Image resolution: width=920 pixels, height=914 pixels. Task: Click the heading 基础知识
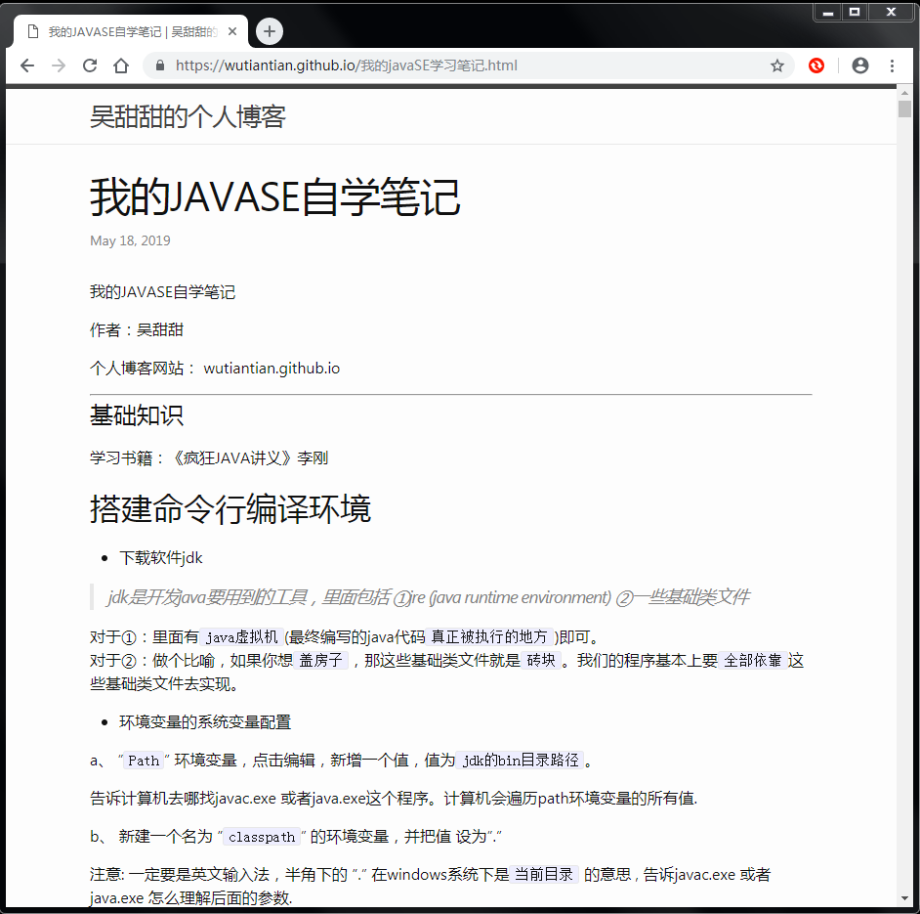coord(137,415)
